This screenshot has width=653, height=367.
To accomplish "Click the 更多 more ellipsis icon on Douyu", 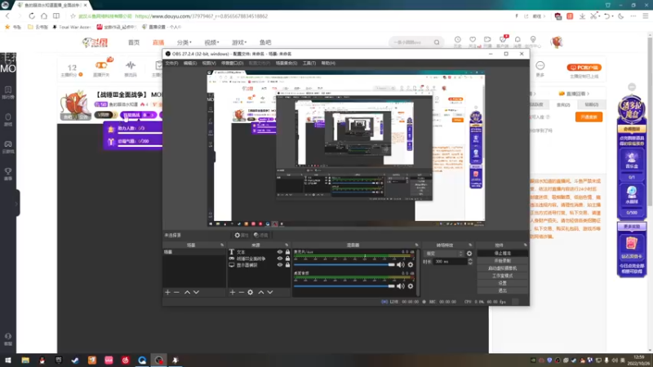I will [540, 66].
